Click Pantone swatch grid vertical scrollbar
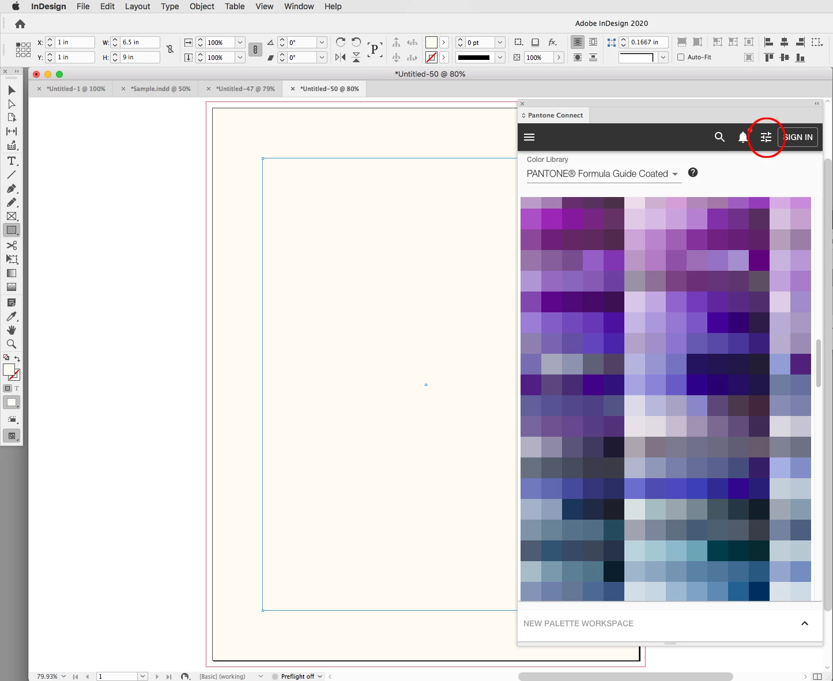Screen dimensions: 833x681 tap(818, 363)
